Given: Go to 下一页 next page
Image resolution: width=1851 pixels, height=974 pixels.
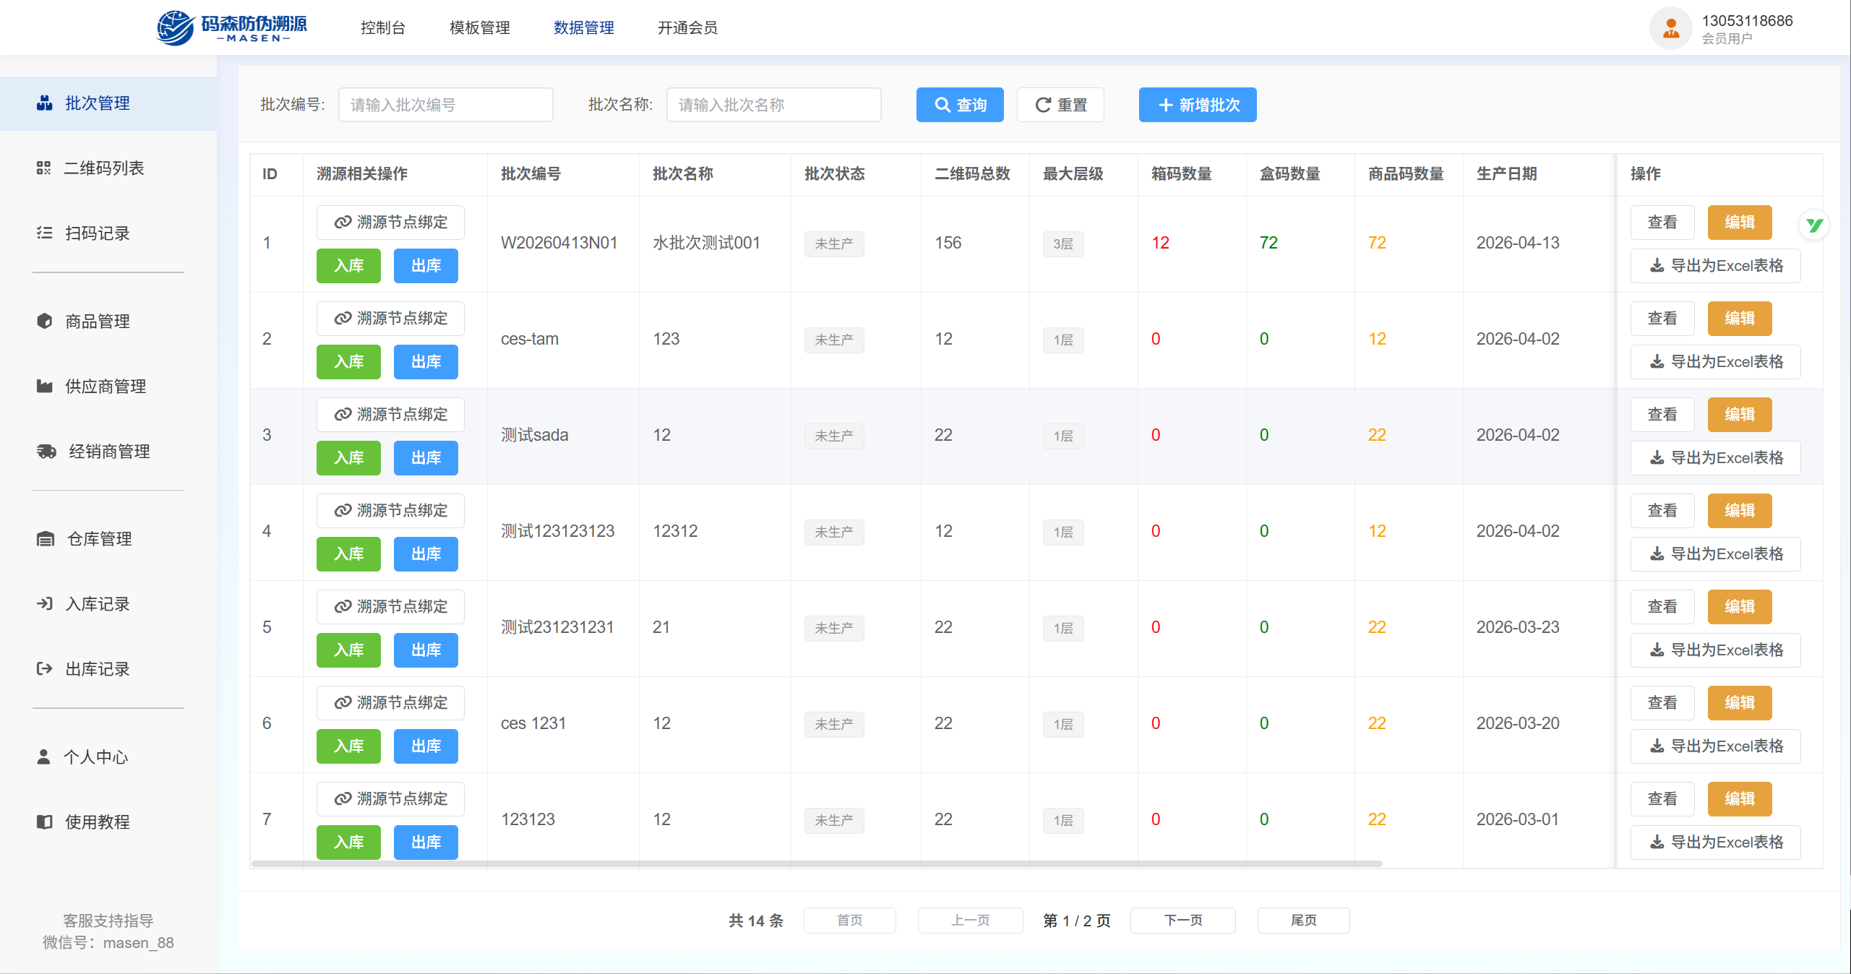Looking at the screenshot, I should [x=1182, y=920].
